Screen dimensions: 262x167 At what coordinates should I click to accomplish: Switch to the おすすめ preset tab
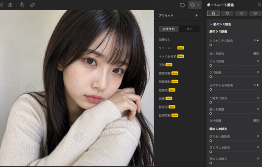point(169,29)
